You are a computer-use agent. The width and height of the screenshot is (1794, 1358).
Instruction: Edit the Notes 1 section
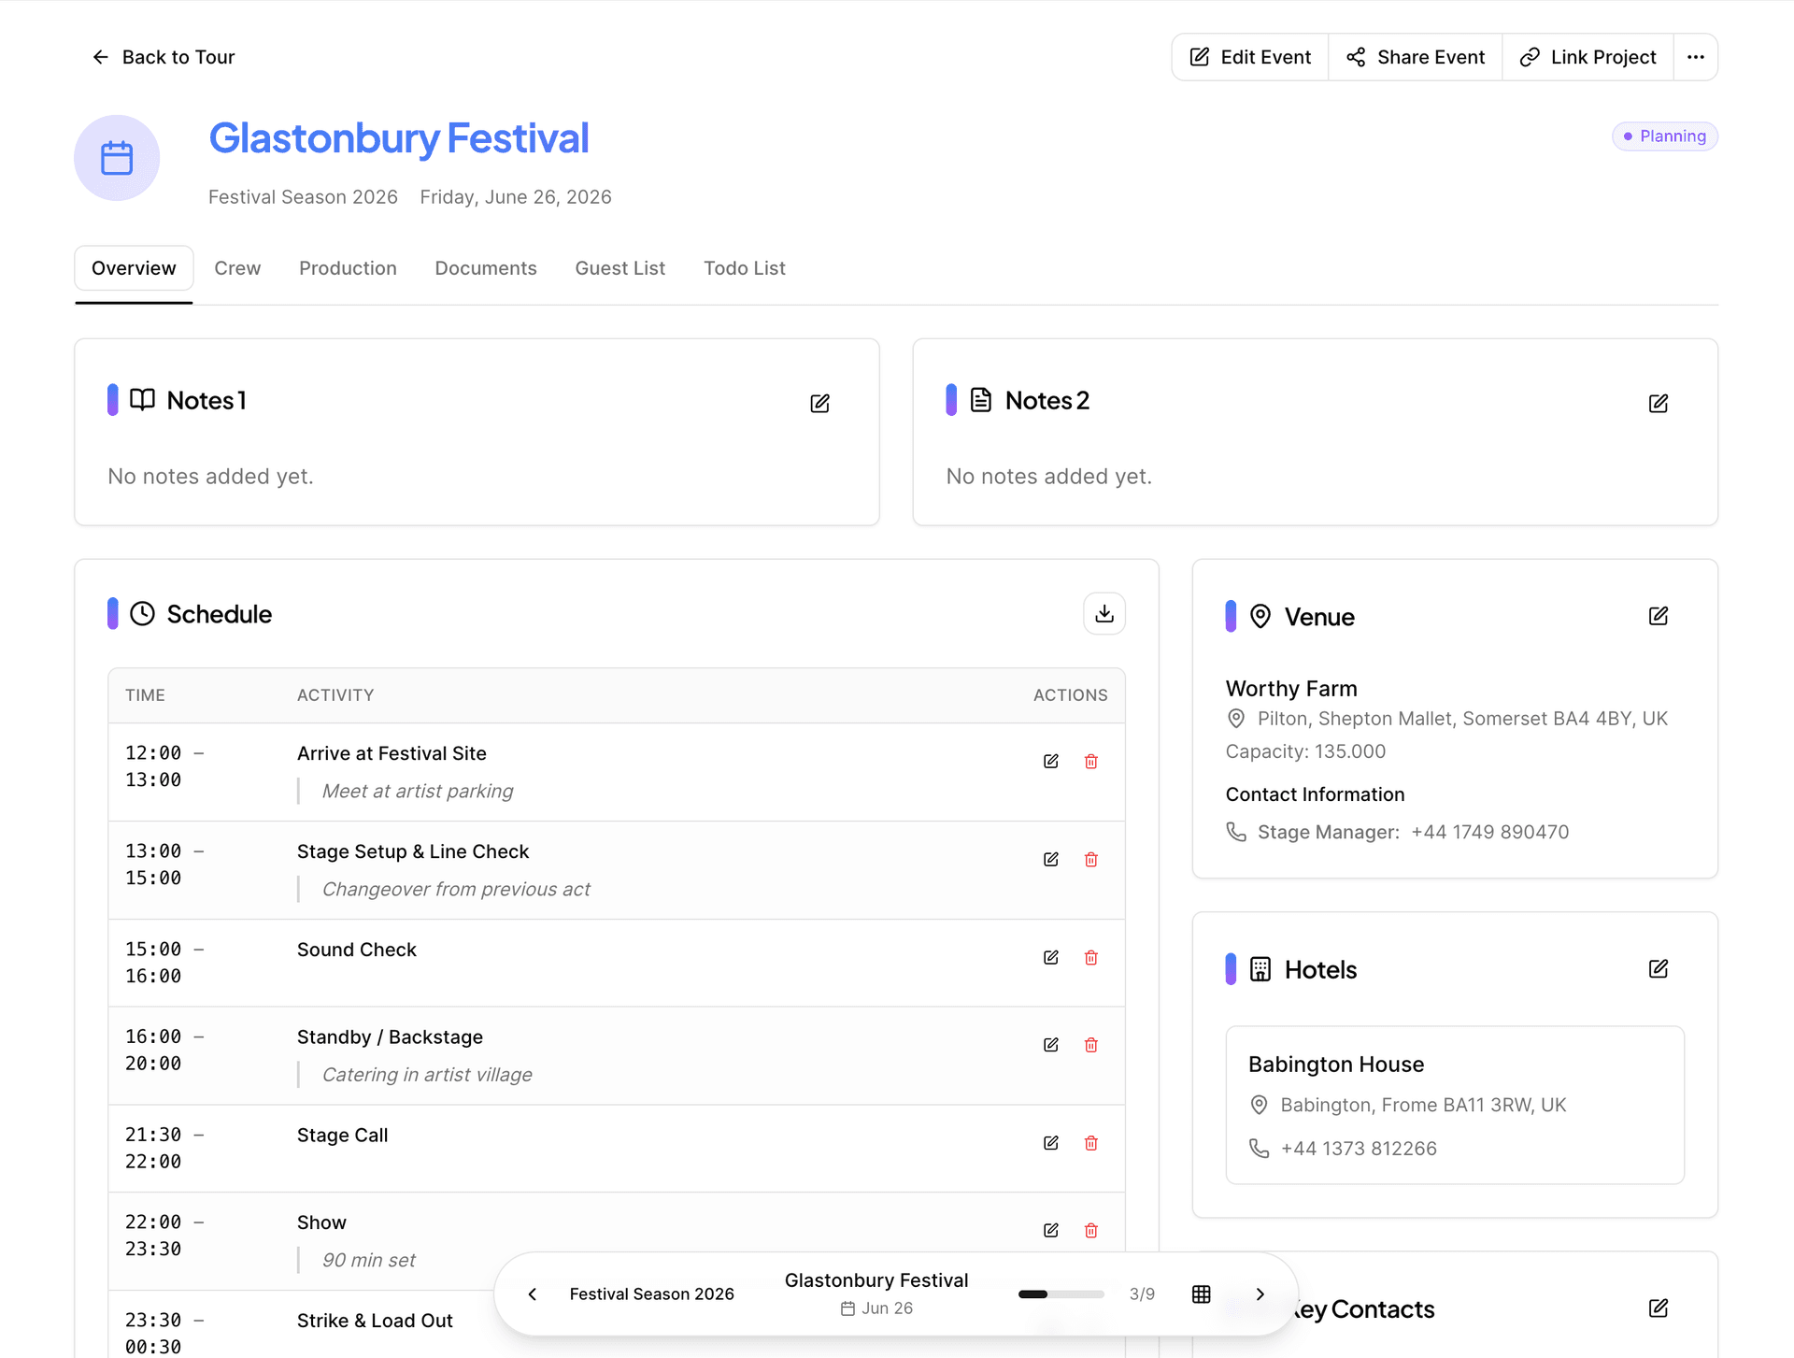[x=819, y=403]
